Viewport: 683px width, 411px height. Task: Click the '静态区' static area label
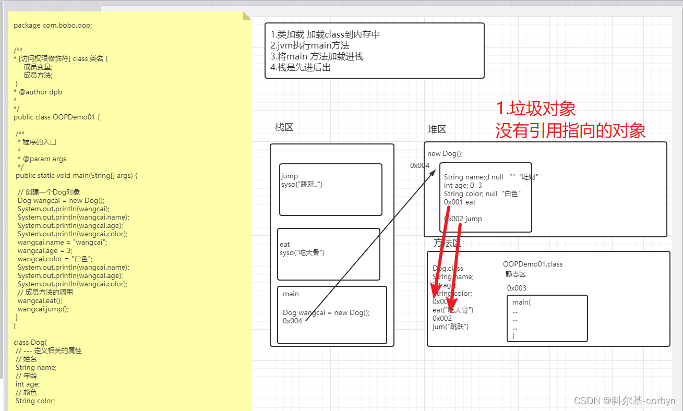tap(516, 274)
